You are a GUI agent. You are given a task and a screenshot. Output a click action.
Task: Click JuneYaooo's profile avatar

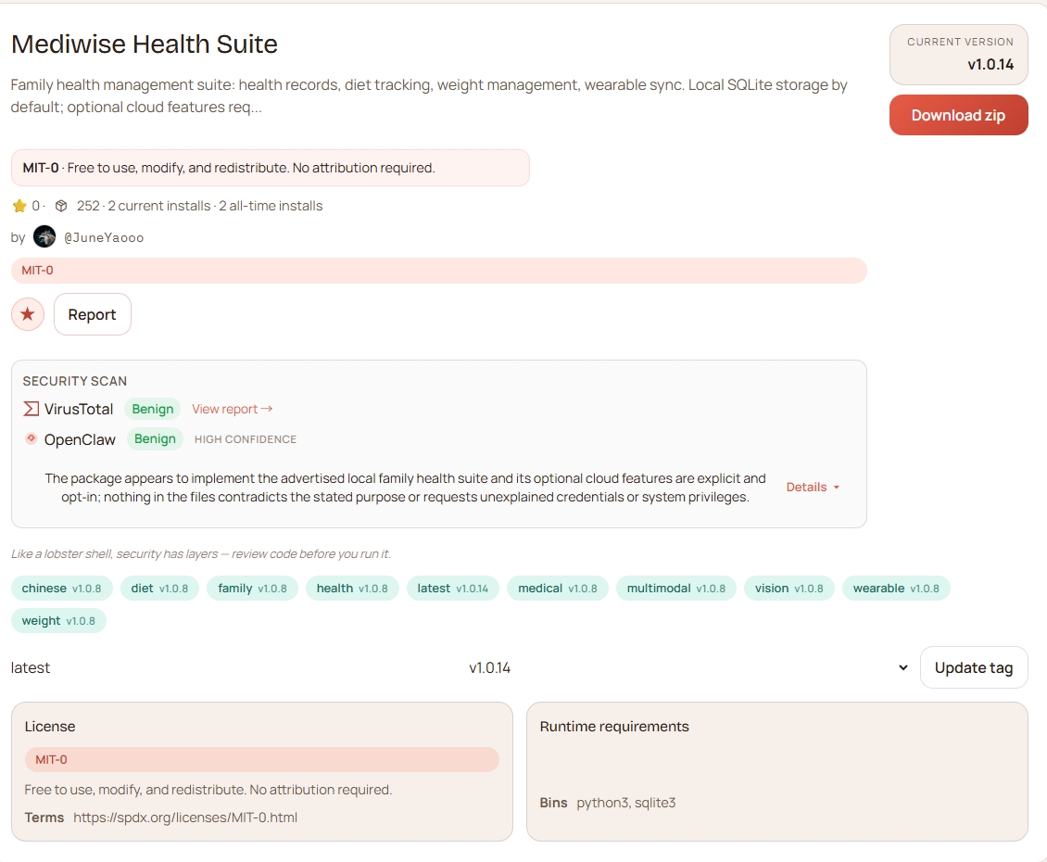(44, 237)
